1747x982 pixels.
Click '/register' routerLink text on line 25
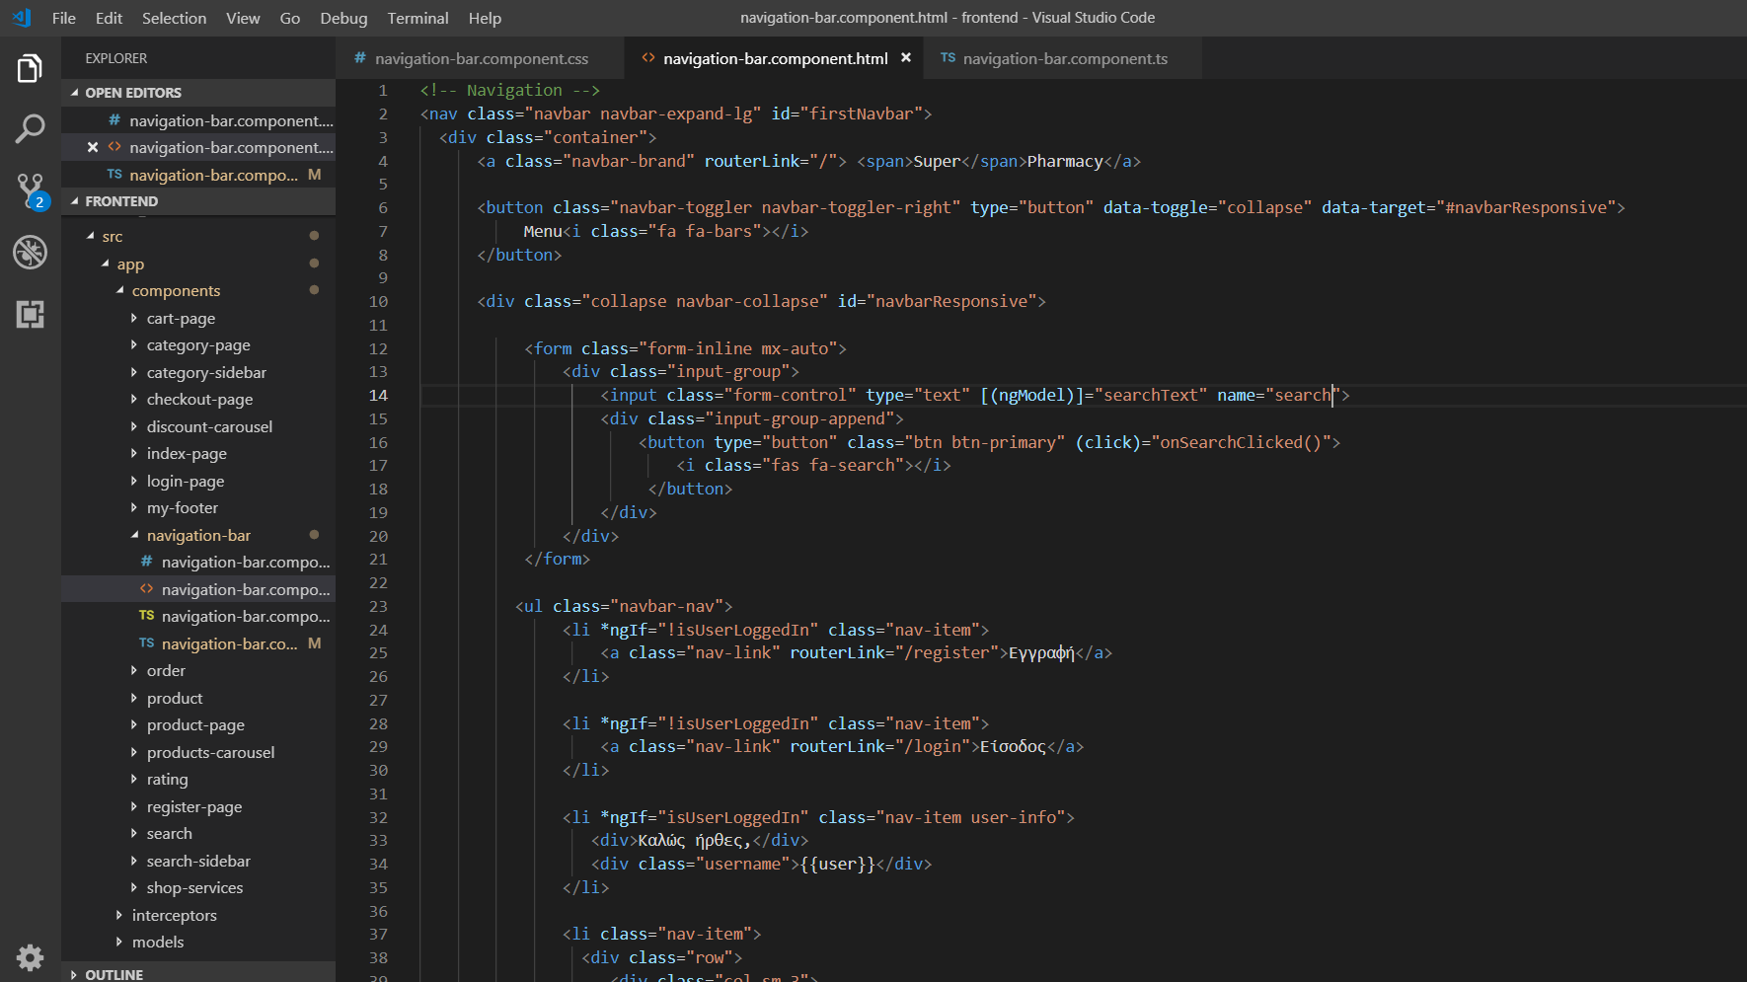[x=947, y=653]
